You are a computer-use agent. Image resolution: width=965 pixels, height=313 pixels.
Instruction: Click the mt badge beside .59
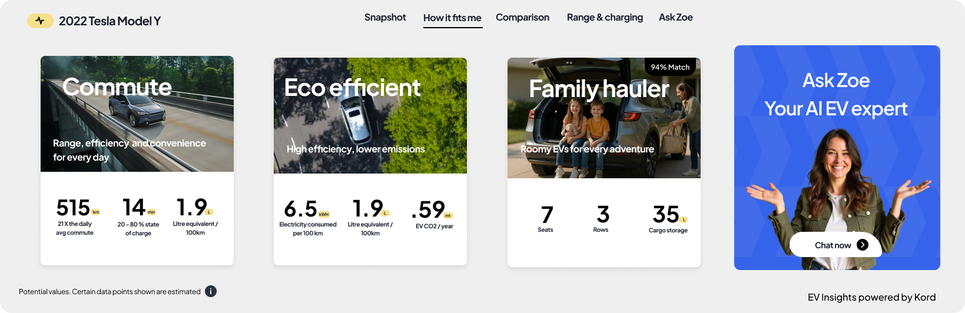448,216
